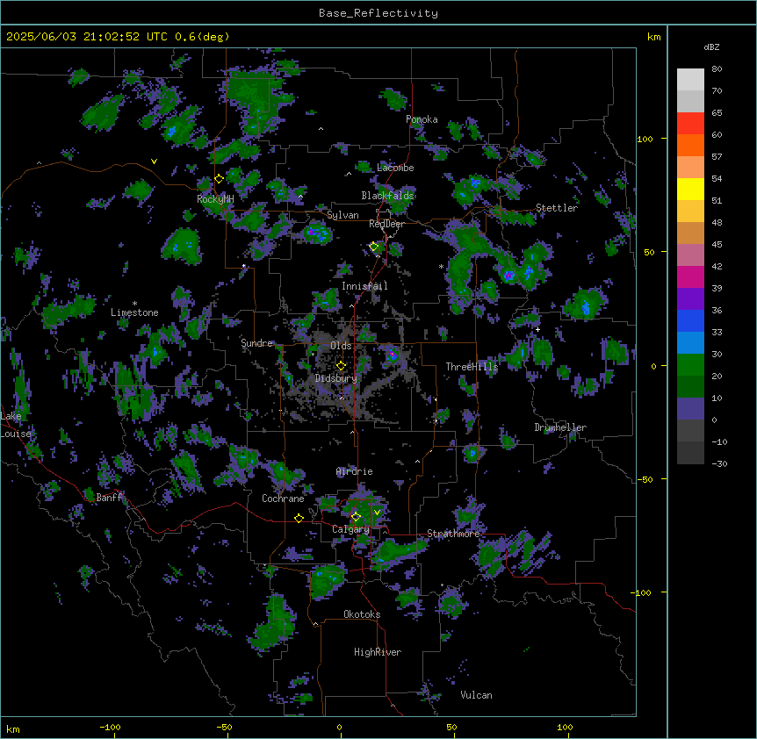Click the Base_Reflectivity title text
The width and height of the screenshot is (757, 739).
coord(378,13)
